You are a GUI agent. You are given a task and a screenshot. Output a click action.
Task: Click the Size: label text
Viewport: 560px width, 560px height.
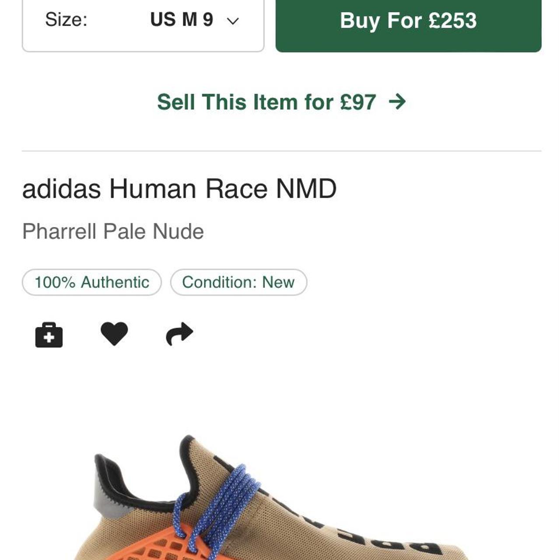point(66,20)
